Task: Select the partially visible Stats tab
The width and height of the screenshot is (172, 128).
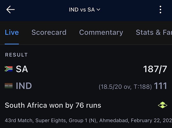Action: pyautogui.click(x=154, y=32)
